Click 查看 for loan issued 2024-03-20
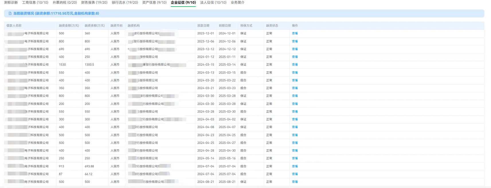Viewport: 491px width, 188px height. [295, 80]
